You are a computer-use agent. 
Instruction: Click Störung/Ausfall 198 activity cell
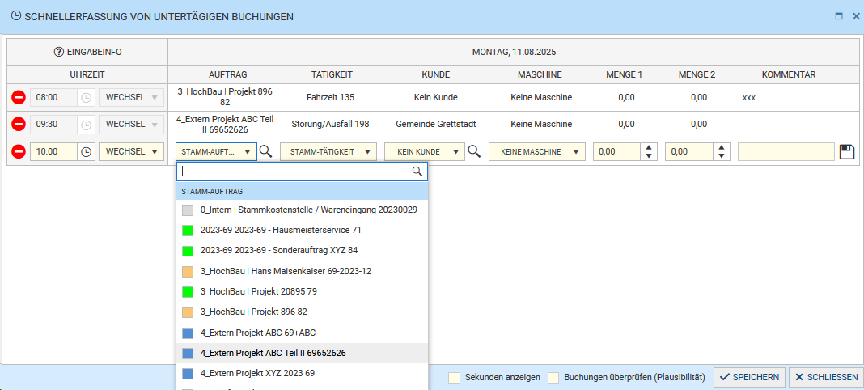[330, 125]
